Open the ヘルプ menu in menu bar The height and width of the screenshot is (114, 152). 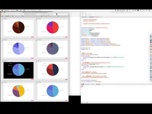click(x=40, y=10)
